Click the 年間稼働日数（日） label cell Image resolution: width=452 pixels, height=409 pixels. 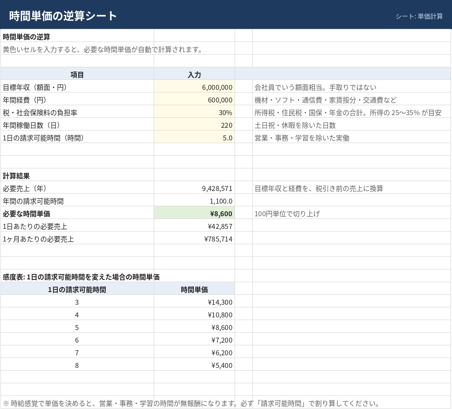pos(77,124)
